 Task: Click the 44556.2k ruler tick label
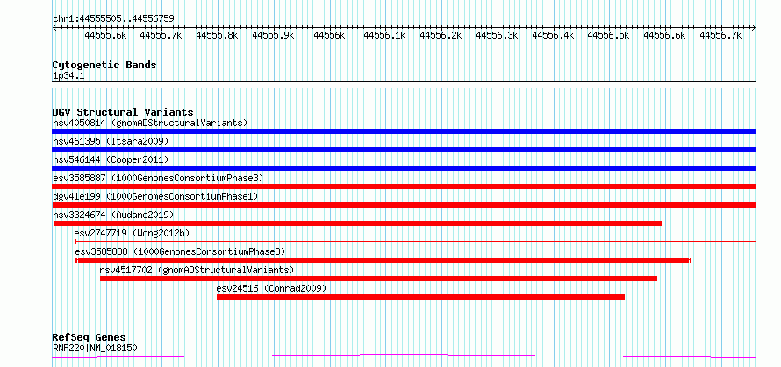point(441,35)
